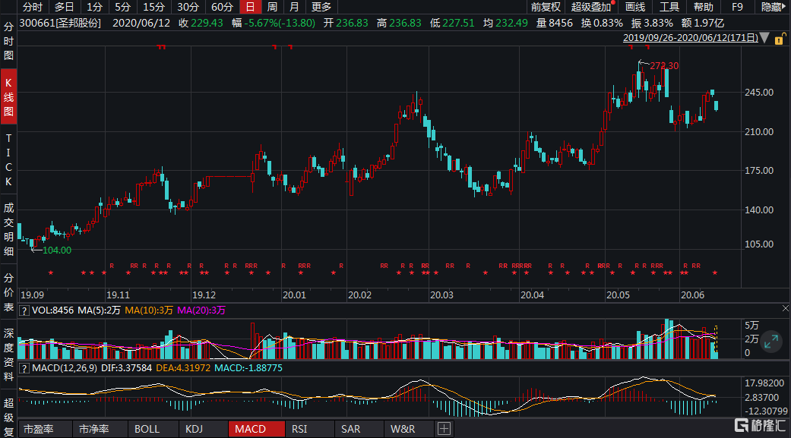791x438 pixels.
Task: Click the stock code 300661[圣邦股份]
Action: pos(60,24)
